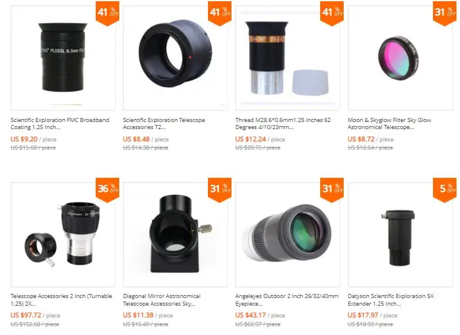The width and height of the screenshot is (460, 335).
Task: Click the 5% OFF badge on the Datyson extender
Action: (x=445, y=190)
